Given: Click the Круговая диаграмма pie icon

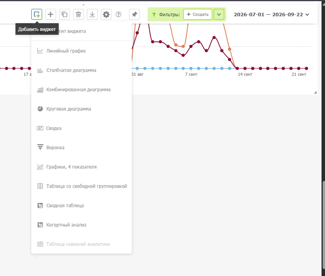Looking at the screenshot, I should click(x=40, y=109).
